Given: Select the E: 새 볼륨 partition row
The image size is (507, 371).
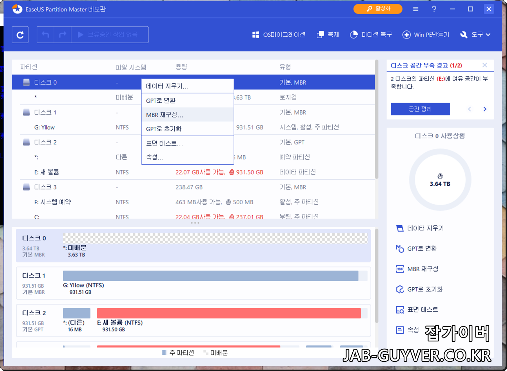Looking at the screenshot, I should coord(193,172).
